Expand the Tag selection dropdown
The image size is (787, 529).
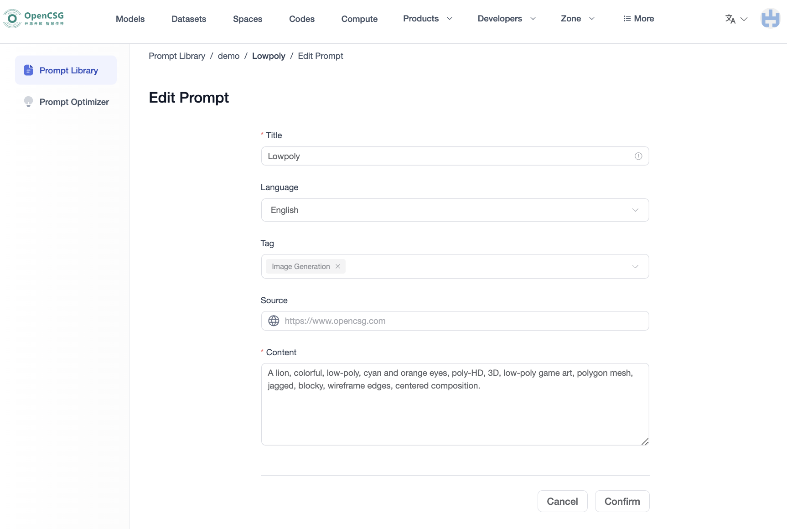(635, 266)
